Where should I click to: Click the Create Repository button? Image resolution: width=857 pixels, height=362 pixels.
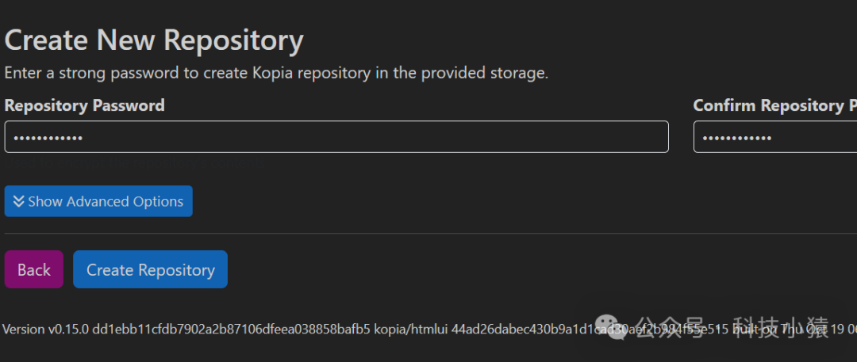(150, 269)
